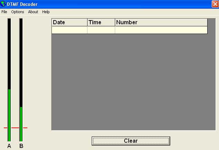Select the empty Time cell in first row
This screenshot has width=219, height=150.
click(x=101, y=30)
